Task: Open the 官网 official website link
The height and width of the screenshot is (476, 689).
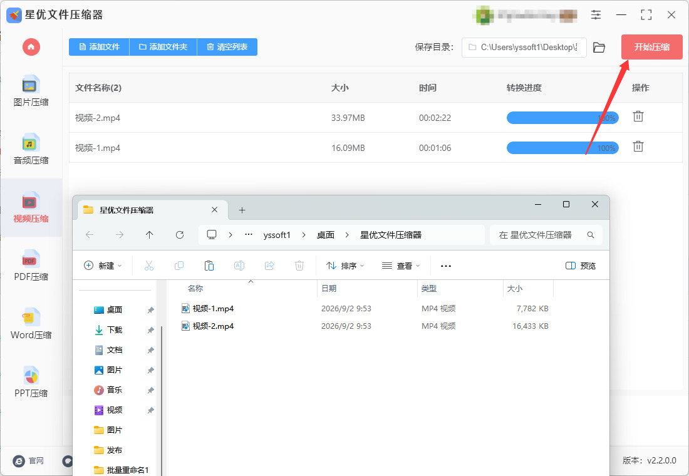Action: [x=29, y=460]
